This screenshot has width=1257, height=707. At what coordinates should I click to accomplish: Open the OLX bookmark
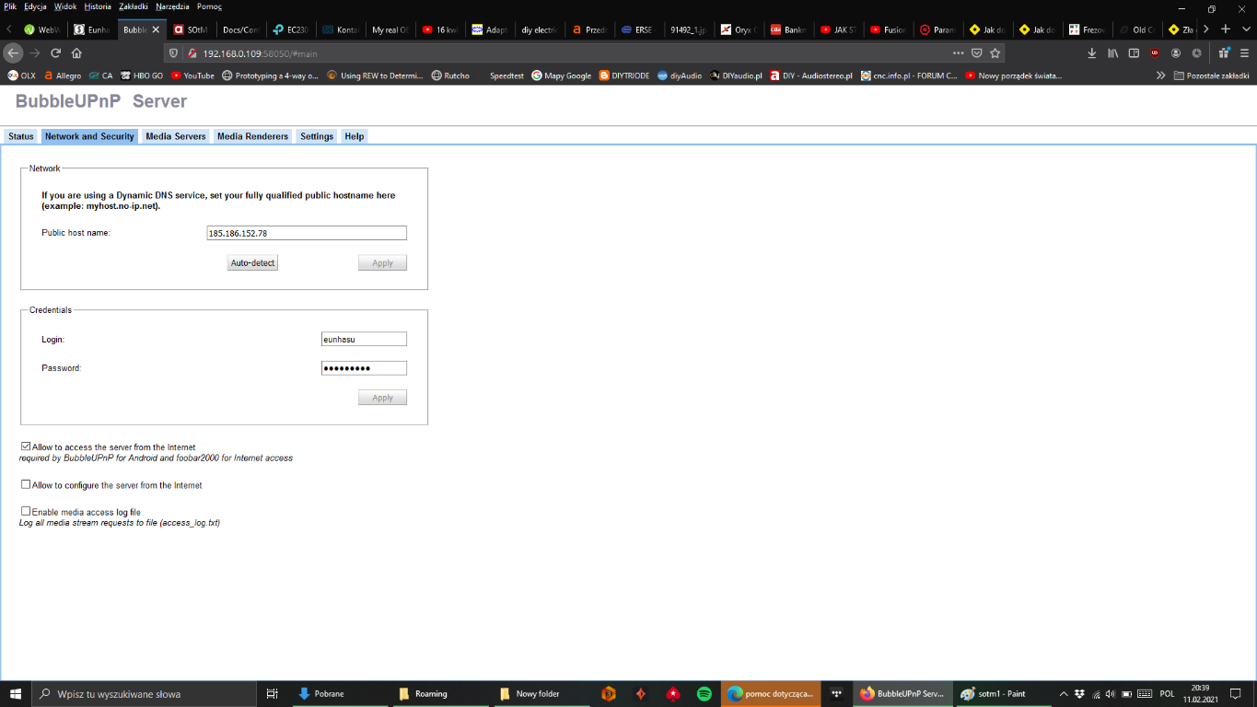(x=21, y=75)
